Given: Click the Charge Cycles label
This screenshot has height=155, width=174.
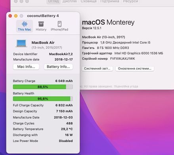Looking at the screenshot, I should click(24, 123).
